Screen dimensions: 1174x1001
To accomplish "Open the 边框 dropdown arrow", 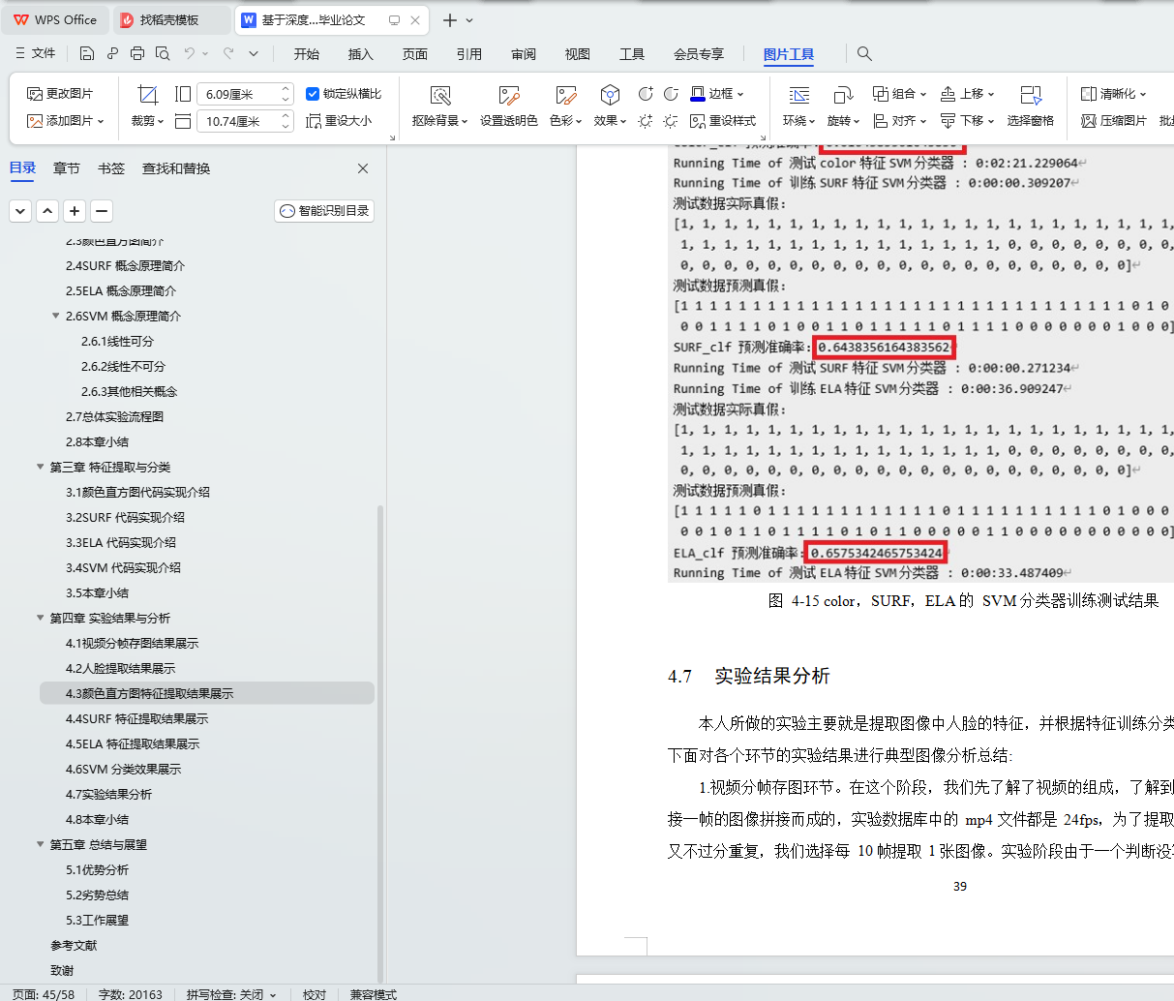I will click(x=740, y=95).
